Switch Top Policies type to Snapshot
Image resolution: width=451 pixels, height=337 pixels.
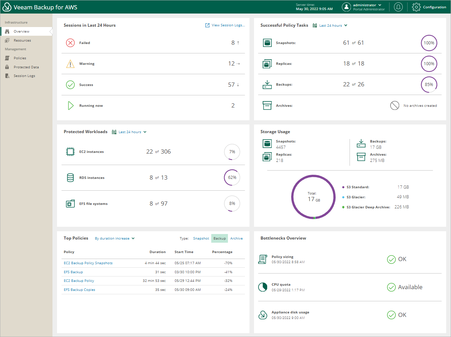point(201,238)
